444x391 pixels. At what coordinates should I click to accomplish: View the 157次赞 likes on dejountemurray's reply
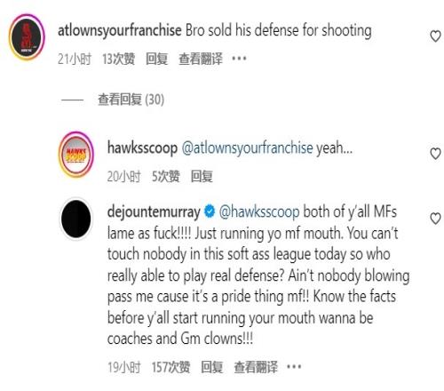(170, 367)
